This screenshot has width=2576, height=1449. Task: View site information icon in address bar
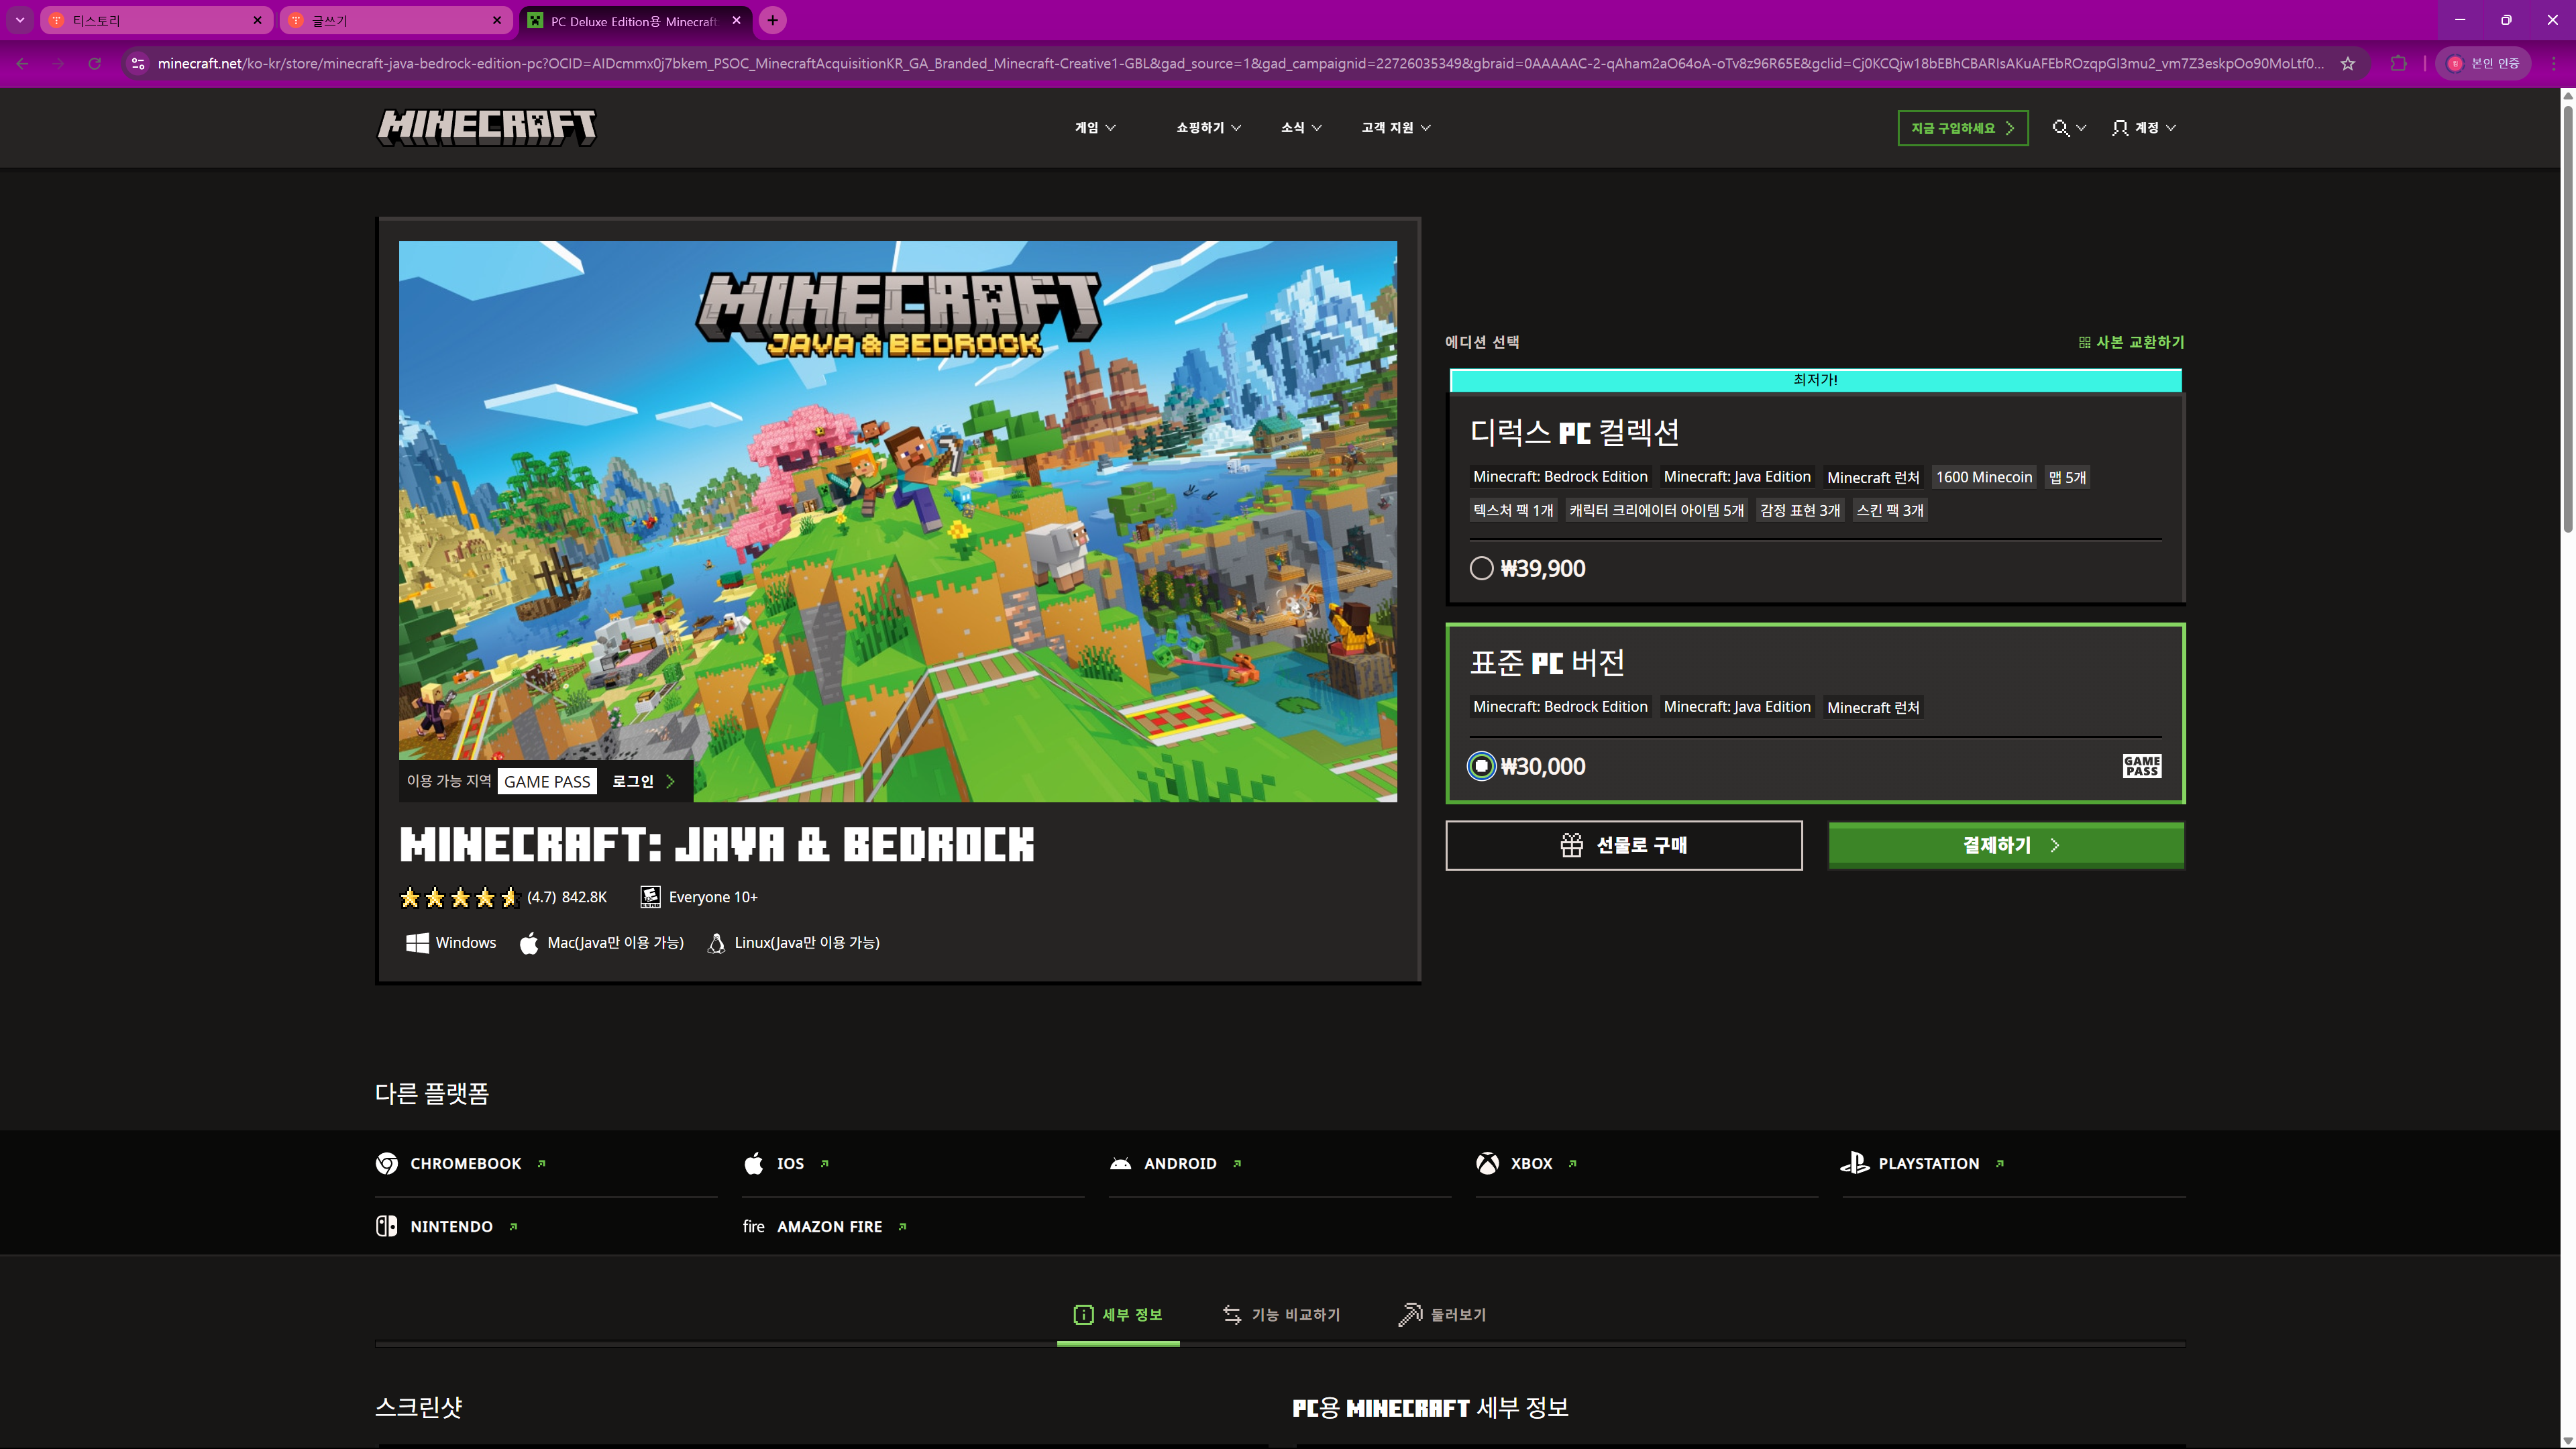(x=138, y=63)
